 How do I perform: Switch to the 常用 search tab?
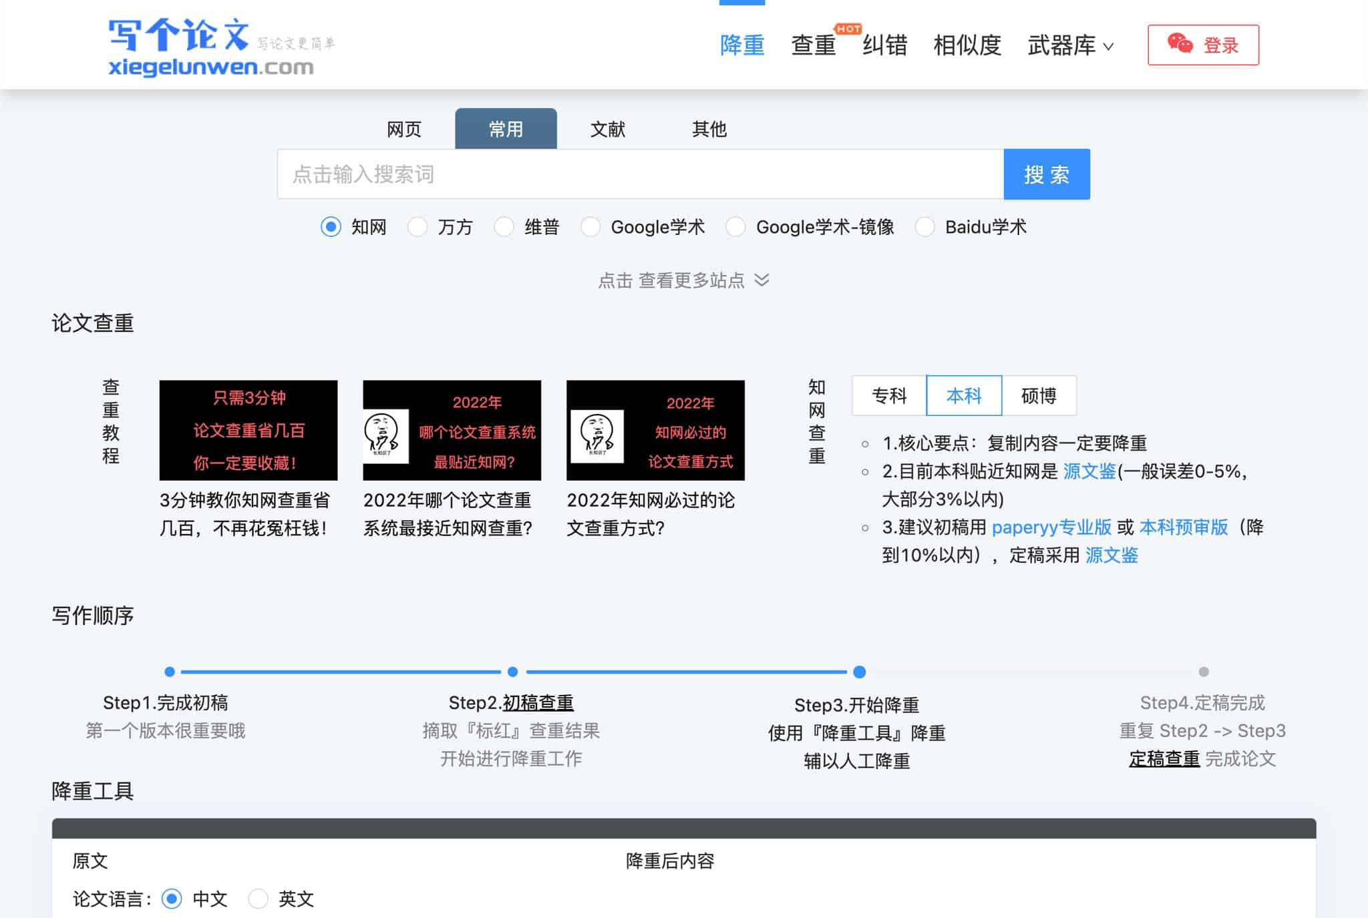(x=506, y=129)
